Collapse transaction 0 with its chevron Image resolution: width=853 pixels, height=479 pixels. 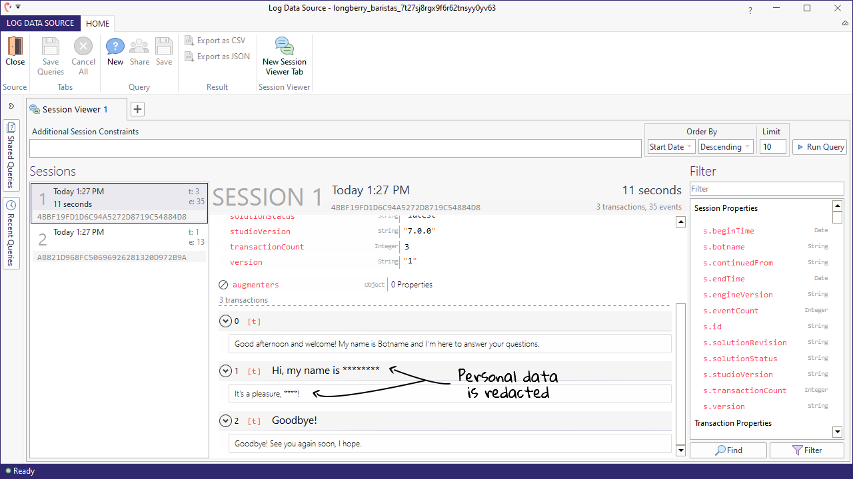pos(225,321)
